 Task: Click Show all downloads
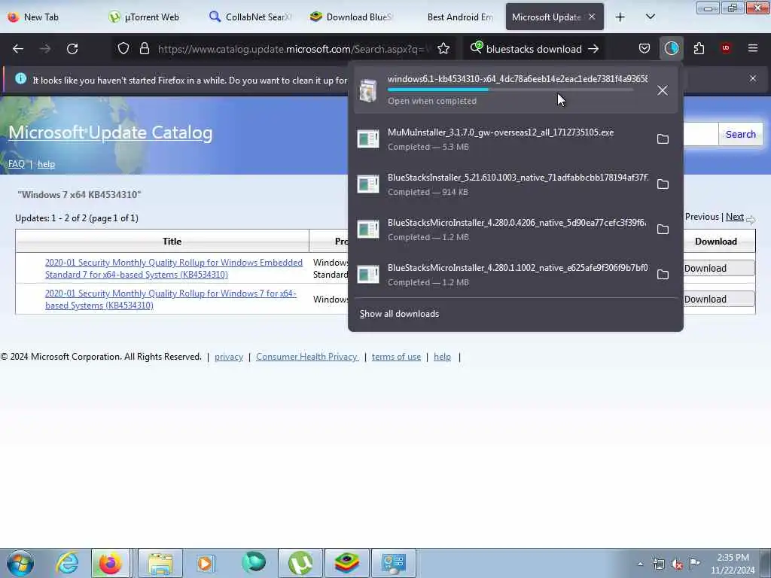click(x=399, y=314)
